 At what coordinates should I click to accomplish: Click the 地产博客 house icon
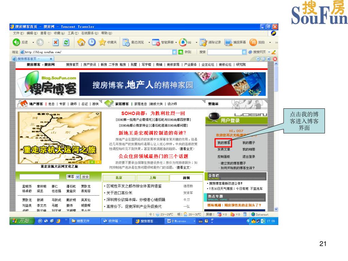point(22,104)
